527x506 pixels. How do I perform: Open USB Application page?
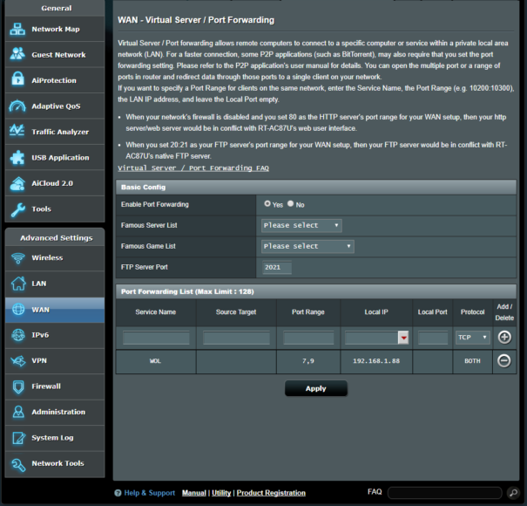tap(55, 158)
